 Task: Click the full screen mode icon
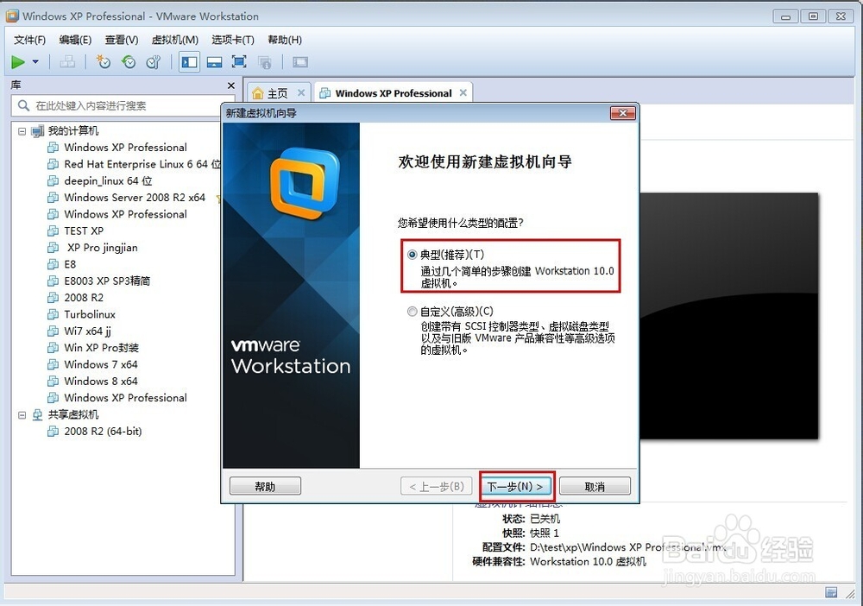click(x=239, y=62)
